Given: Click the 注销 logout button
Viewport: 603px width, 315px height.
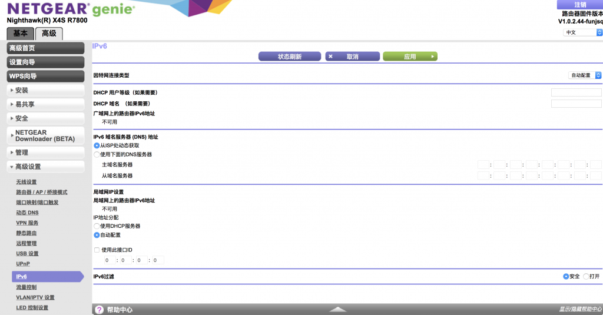Looking at the screenshot, I should coord(579,5).
